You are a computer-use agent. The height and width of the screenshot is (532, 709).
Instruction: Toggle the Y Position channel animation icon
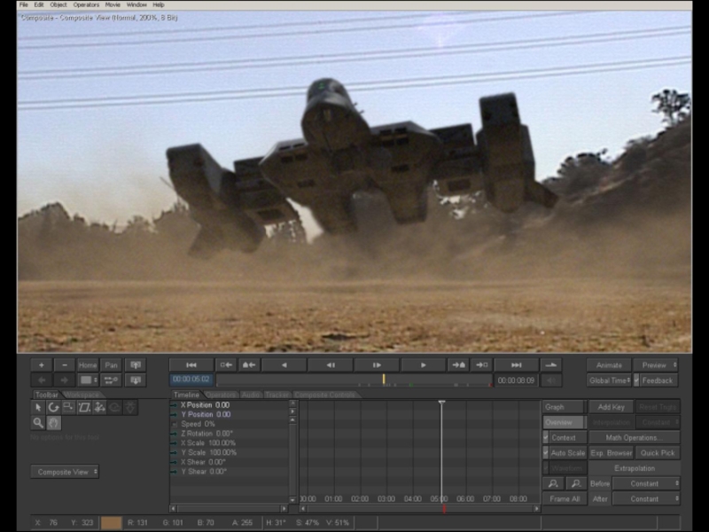click(x=174, y=415)
